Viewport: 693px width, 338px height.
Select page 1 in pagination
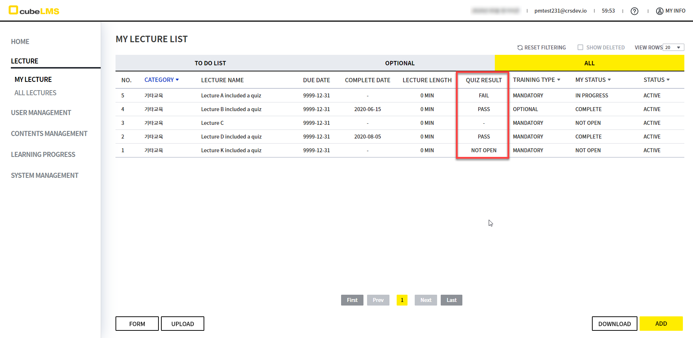[402, 300]
